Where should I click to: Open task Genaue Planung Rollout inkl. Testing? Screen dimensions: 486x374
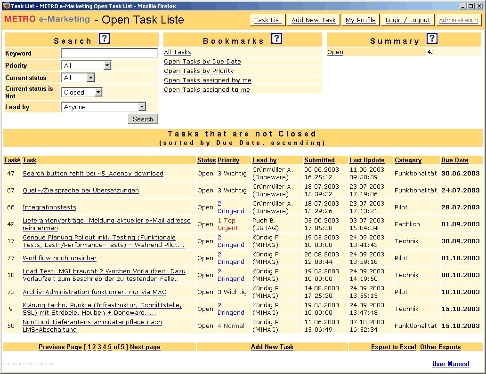pos(103,241)
